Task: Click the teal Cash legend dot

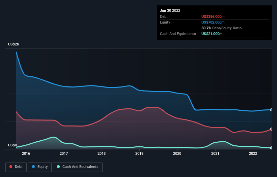Action: [58, 167]
